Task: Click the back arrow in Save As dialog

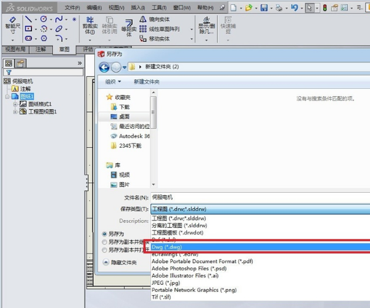Action: (x=104, y=67)
